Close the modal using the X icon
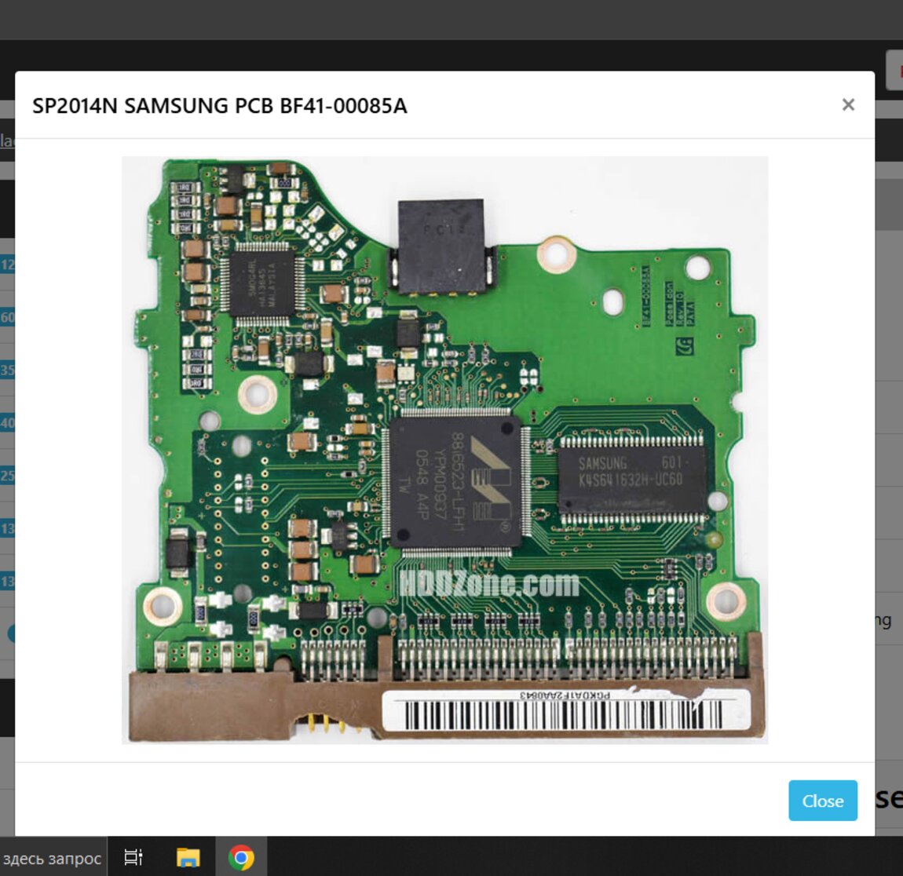The height and width of the screenshot is (876, 903). (848, 105)
